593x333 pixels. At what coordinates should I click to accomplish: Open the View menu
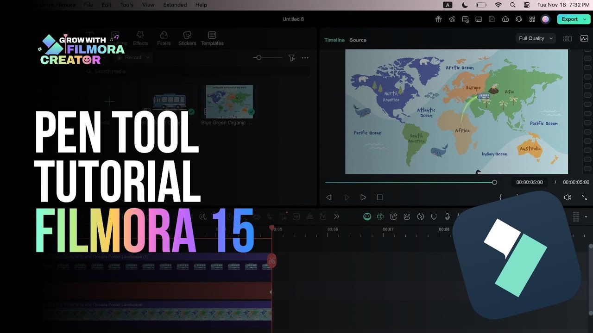point(148,5)
